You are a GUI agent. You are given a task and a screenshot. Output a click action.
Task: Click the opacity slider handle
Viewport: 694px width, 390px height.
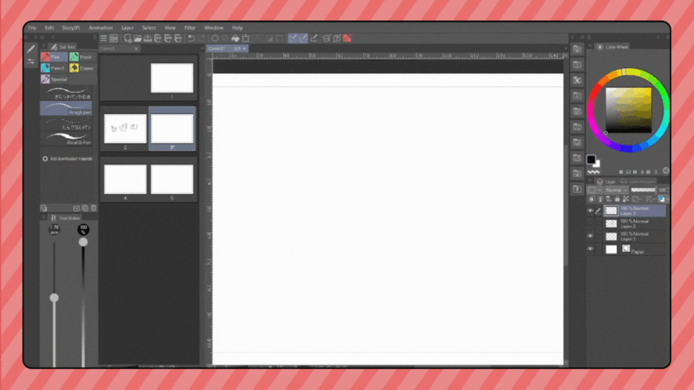pyautogui.click(x=83, y=242)
